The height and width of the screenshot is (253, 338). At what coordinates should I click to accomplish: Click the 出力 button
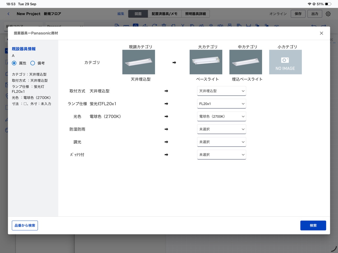tap(315, 14)
